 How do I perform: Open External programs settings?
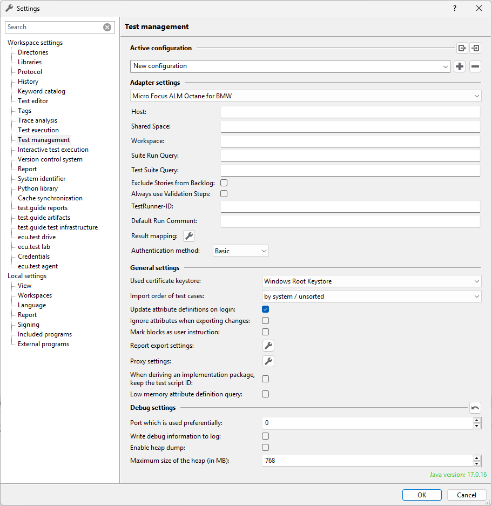pos(44,344)
